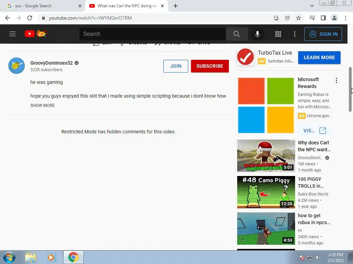
Task: Click the 'turbotax.intu...' ad URL text
Action: (x=281, y=61)
